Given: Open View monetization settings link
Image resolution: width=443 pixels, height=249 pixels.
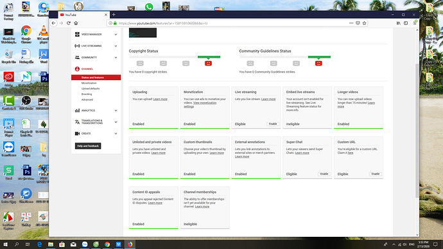Looking at the screenshot, I should 200,105.
